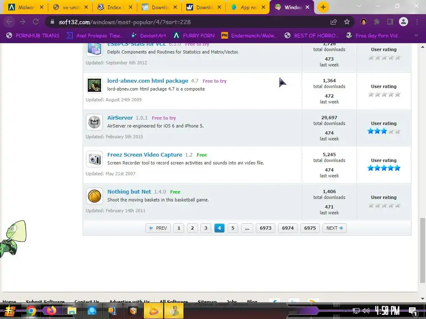Open the tab search dropdown arrow
Viewport: 426px width, 319px height.
tap(359, 6)
